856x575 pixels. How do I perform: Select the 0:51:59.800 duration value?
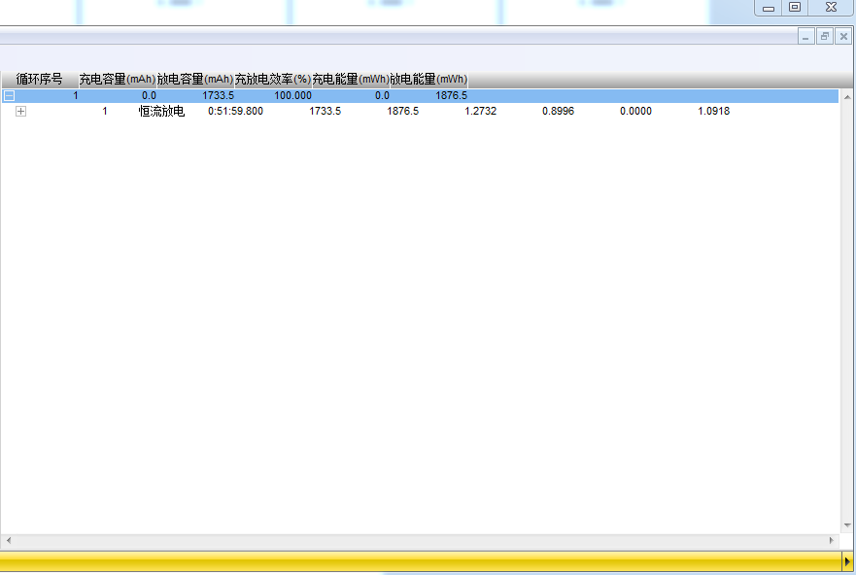pos(235,112)
